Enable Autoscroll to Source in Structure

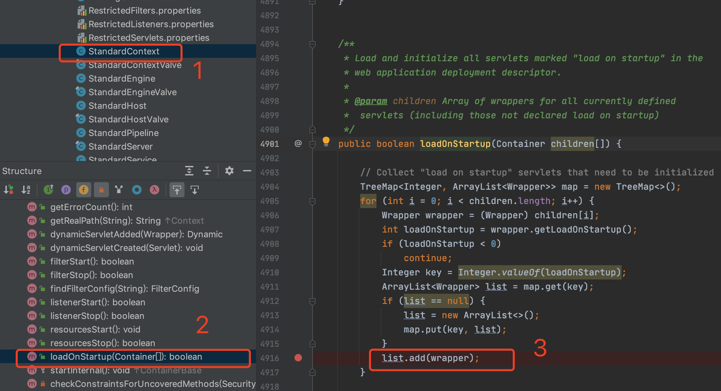pos(177,189)
